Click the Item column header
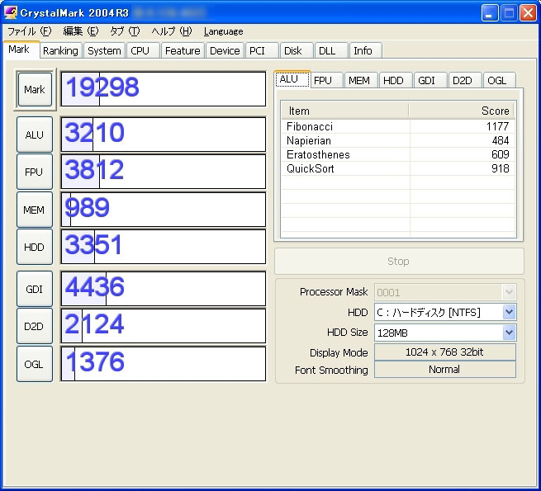 coord(345,111)
